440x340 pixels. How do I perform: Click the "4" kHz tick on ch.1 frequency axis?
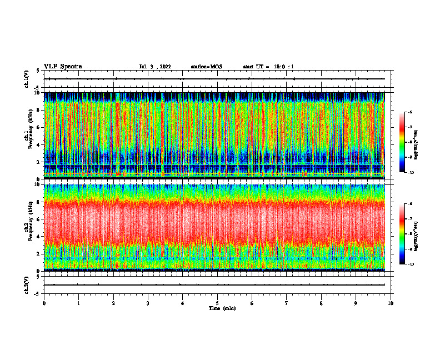click(x=39, y=145)
